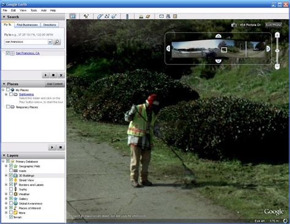Toggle the Street View layer checkbox
The width and height of the screenshot is (290, 224).
tap(11, 180)
